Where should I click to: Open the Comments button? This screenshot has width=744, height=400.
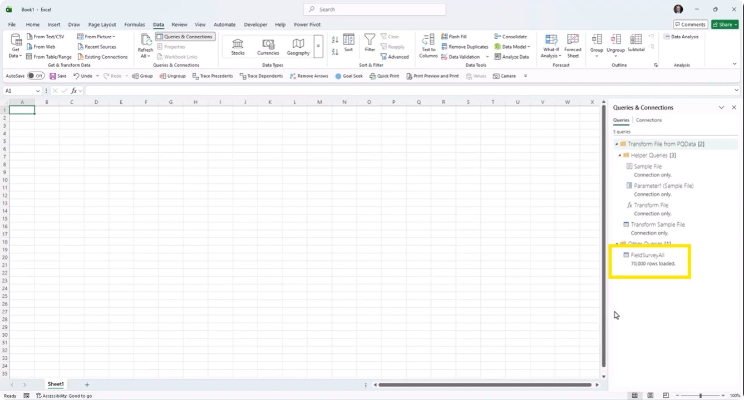pos(689,24)
